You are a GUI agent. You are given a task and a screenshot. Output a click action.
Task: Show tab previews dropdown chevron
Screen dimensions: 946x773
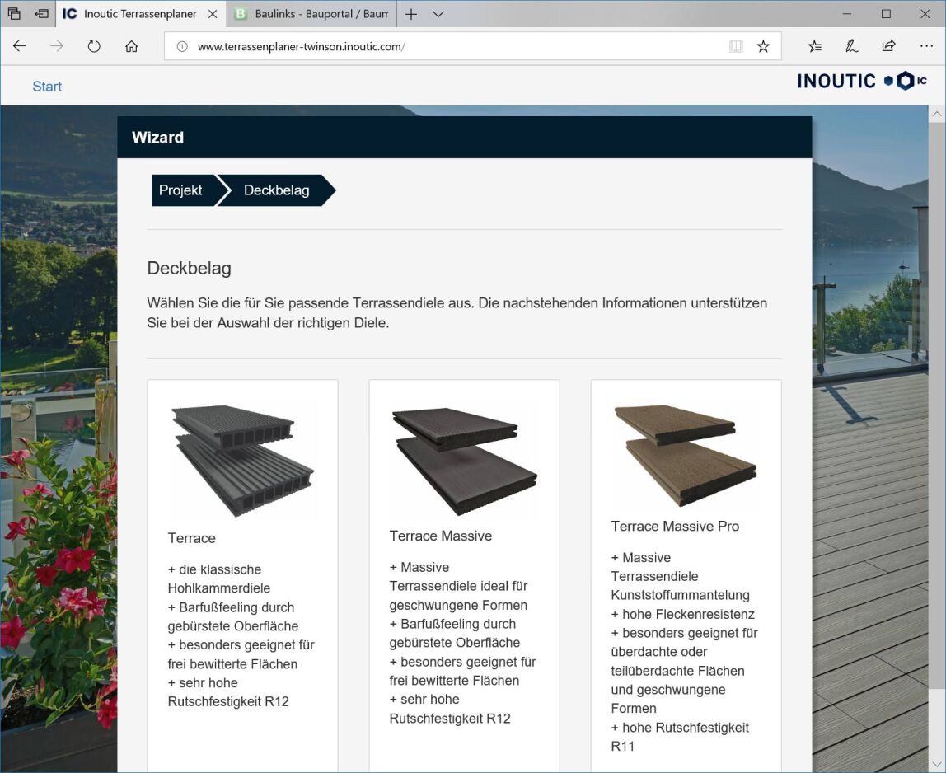click(438, 14)
